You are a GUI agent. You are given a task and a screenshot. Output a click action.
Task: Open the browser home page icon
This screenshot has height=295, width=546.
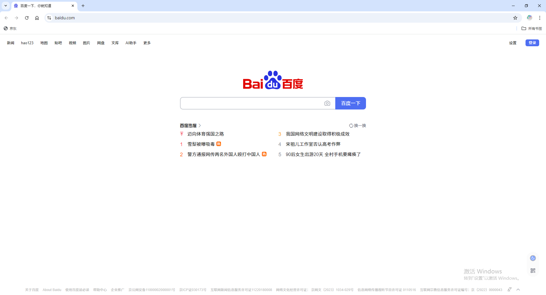point(37,18)
